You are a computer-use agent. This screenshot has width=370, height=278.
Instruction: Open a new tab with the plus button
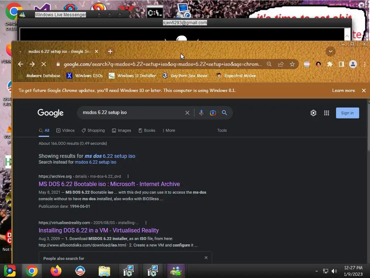(x=110, y=51)
